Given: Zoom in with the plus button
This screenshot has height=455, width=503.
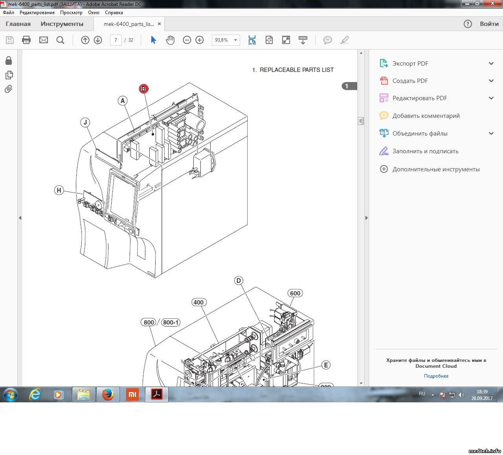Looking at the screenshot, I should pos(200,40).
